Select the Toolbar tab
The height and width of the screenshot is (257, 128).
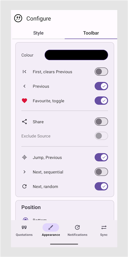[91, 33]
